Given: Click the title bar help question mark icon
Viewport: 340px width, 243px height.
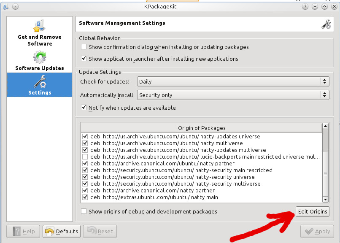Looking at the screenshot, I should pyautogui.click(x=305, y=7).
